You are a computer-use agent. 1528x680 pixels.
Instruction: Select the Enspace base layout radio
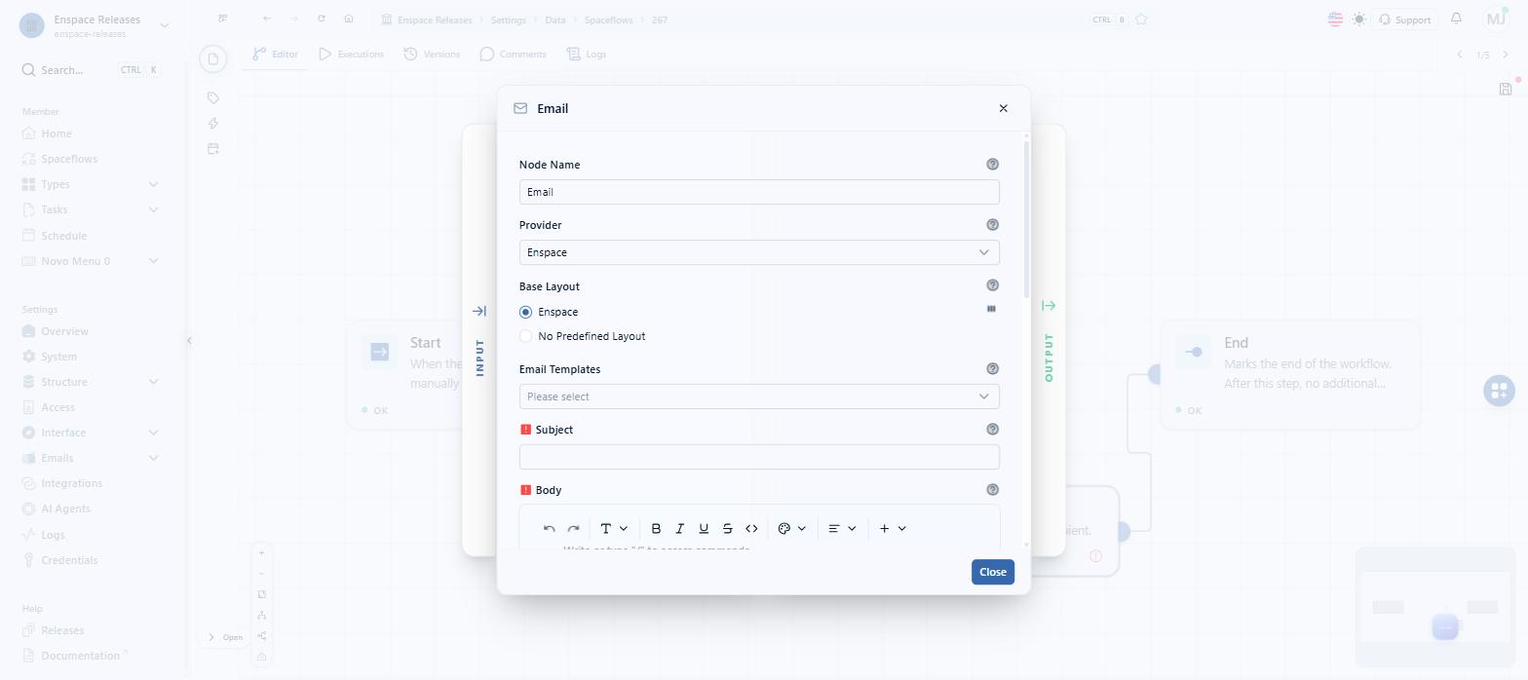[x=526, y=312]
